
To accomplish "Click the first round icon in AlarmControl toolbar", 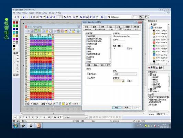I will tap(28, 31).
